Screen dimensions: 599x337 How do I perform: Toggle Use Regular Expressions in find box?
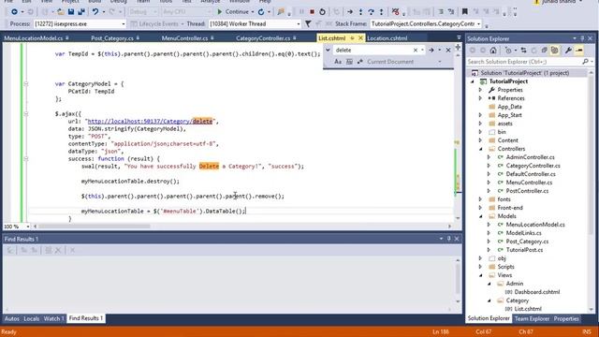(x=359, y=62)
